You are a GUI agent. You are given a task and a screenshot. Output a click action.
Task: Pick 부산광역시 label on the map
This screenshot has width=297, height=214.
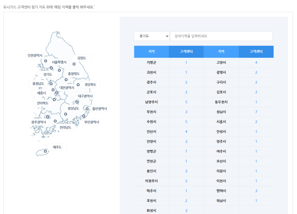point(92,122)
